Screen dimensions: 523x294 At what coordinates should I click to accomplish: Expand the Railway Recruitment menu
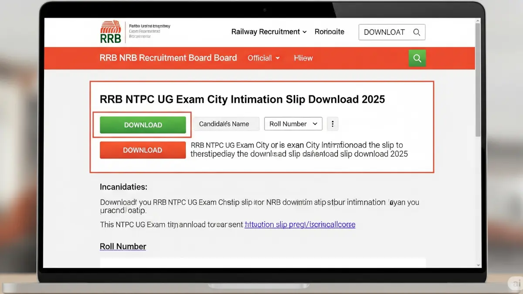269,32
